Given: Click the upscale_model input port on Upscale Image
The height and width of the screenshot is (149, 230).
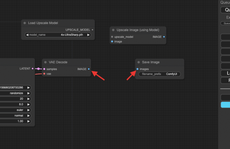Looking at the screenshot, I should 112,37.
